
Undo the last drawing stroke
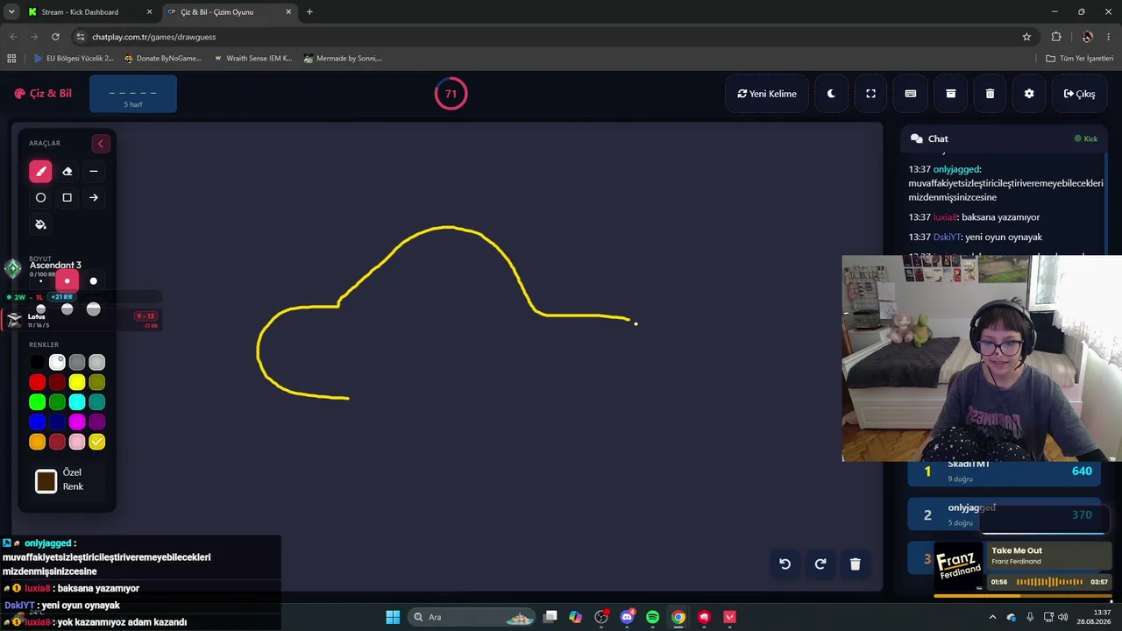point(785,564)
